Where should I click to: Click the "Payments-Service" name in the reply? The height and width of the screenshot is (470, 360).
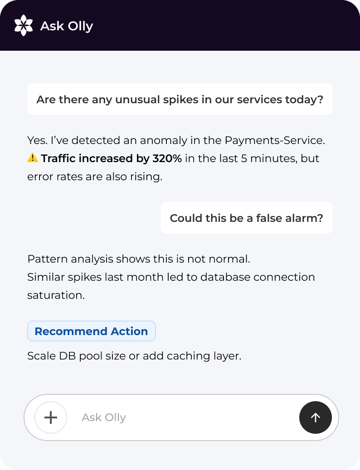coord(274,140)
